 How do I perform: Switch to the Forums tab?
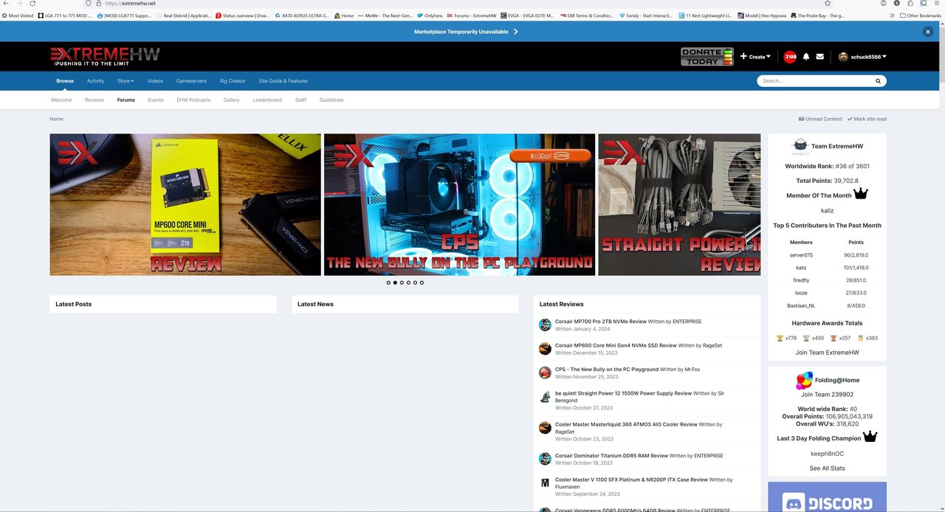pyautogui.click(x=126, y=100)
